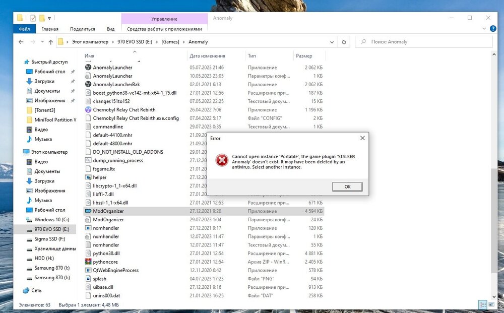Switch to large thumbnails view icon
Viewport: 504px width, 313px height.
[x=491, y=304]
